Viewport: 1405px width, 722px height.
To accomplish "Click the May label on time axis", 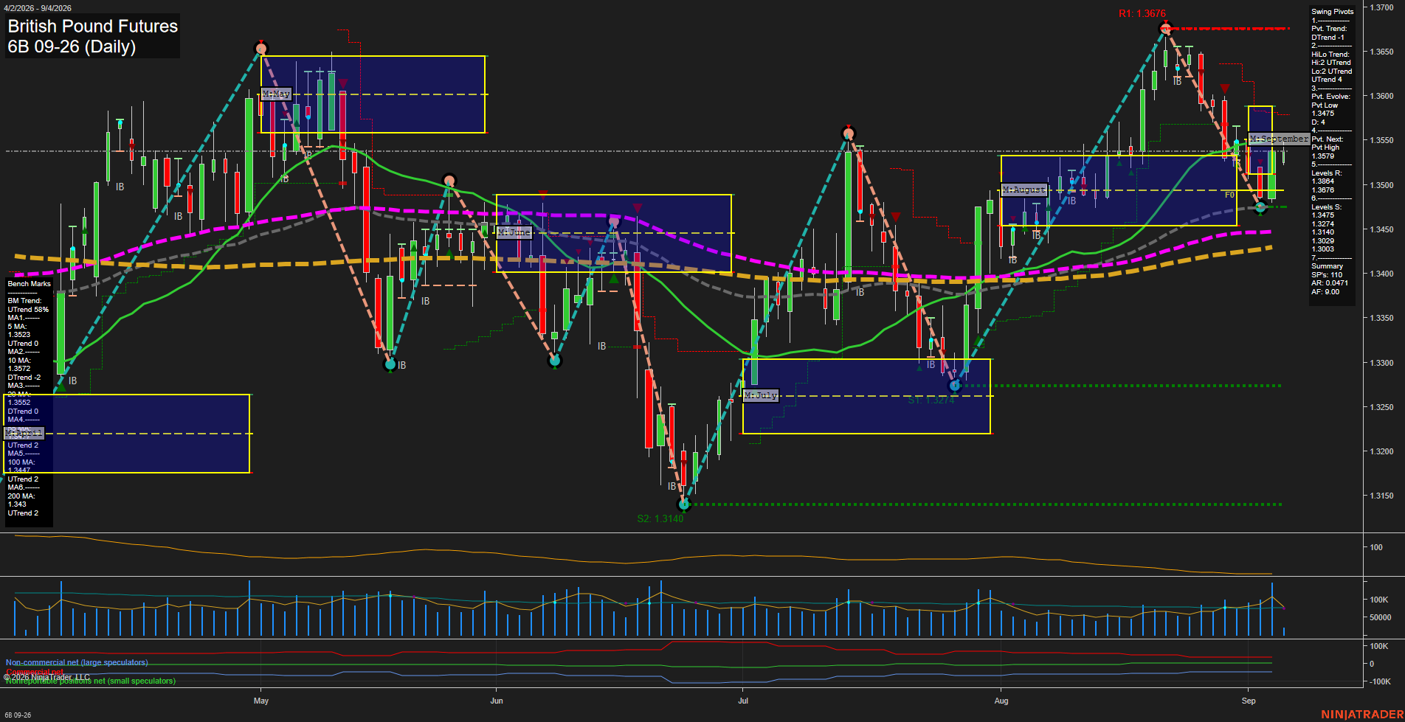I will [x=261, y=701].
